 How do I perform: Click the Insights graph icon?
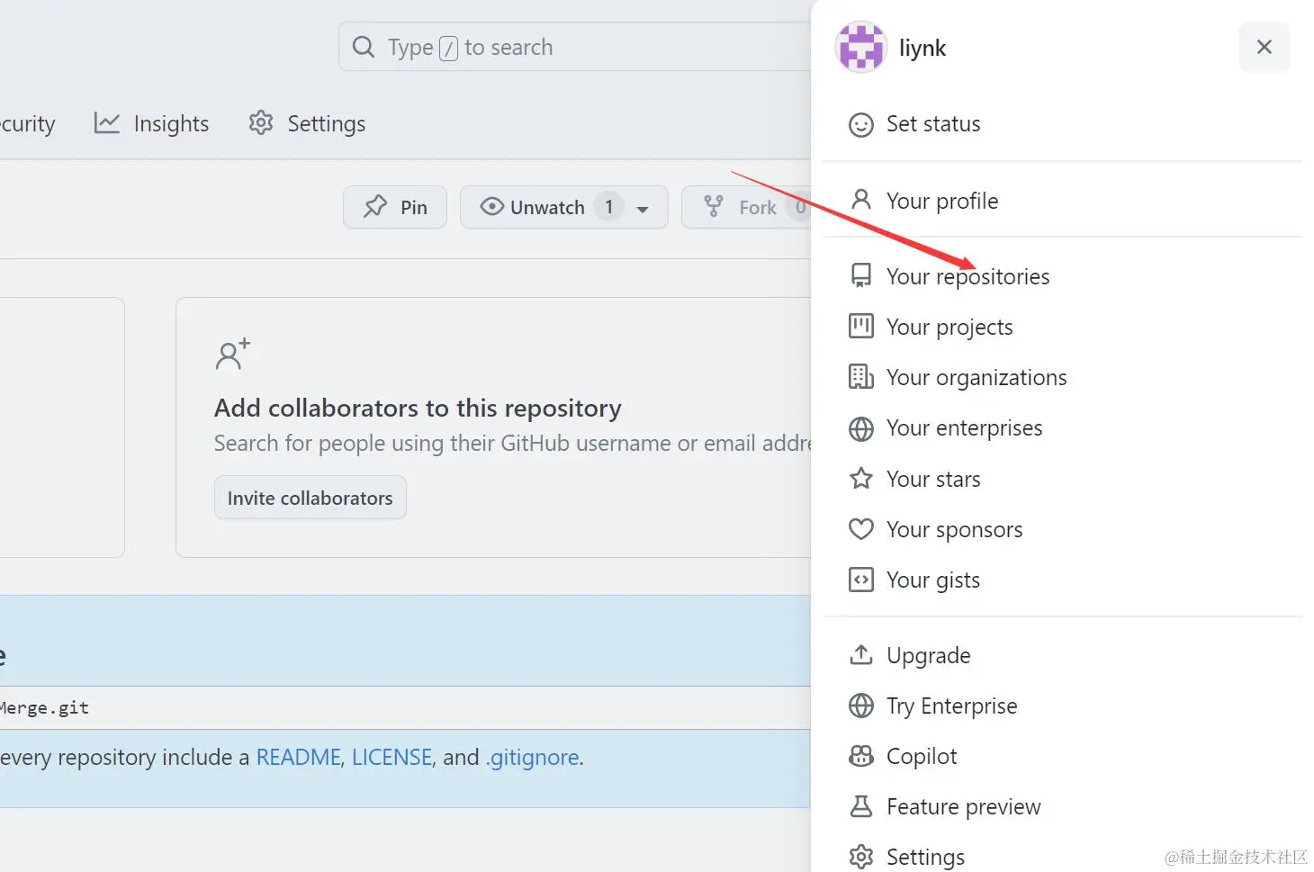pos(106,123)
